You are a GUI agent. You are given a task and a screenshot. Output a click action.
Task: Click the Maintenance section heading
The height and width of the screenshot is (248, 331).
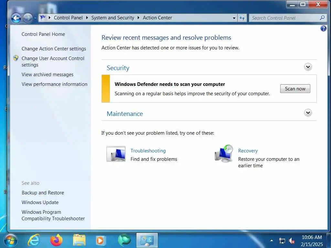click(x=125, y=114)
